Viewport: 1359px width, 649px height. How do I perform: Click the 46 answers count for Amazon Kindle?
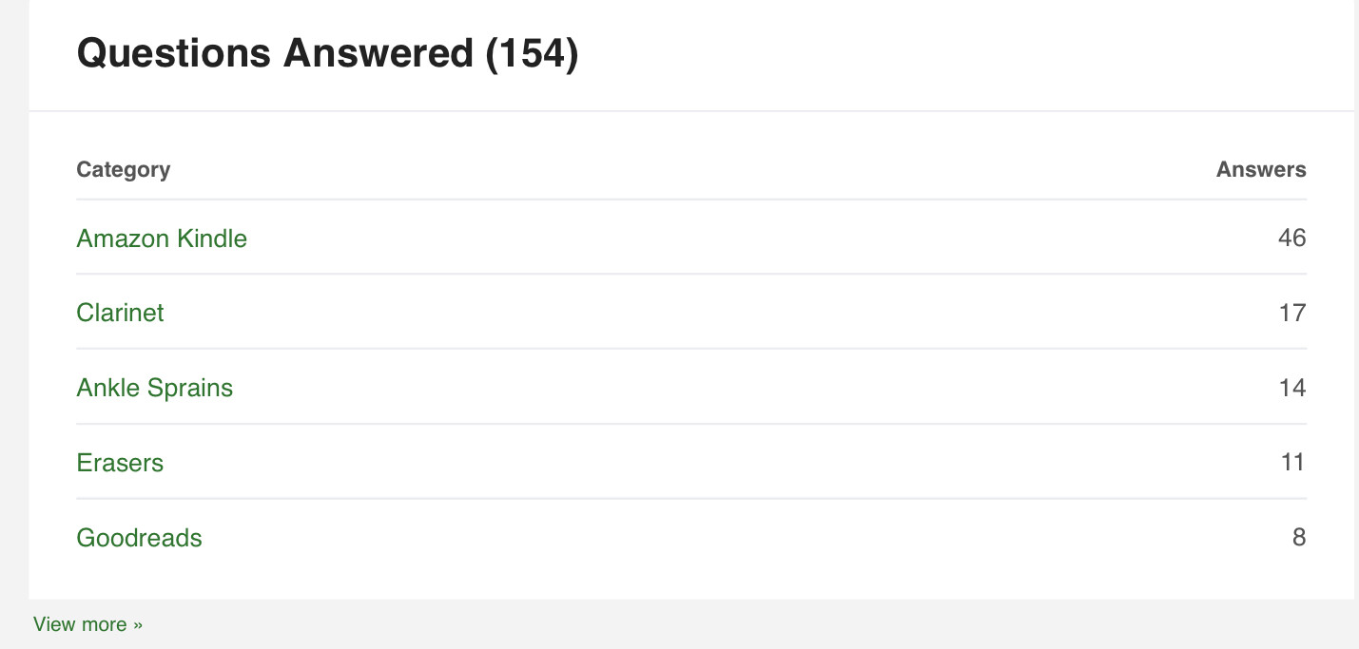pyautogui.click(x=1292, y=238)
